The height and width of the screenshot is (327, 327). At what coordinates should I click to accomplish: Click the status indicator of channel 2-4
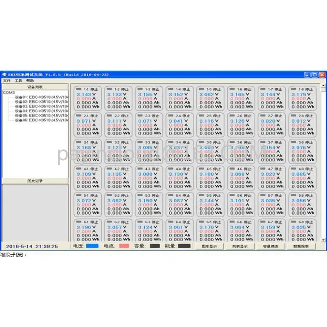point(171,116)
